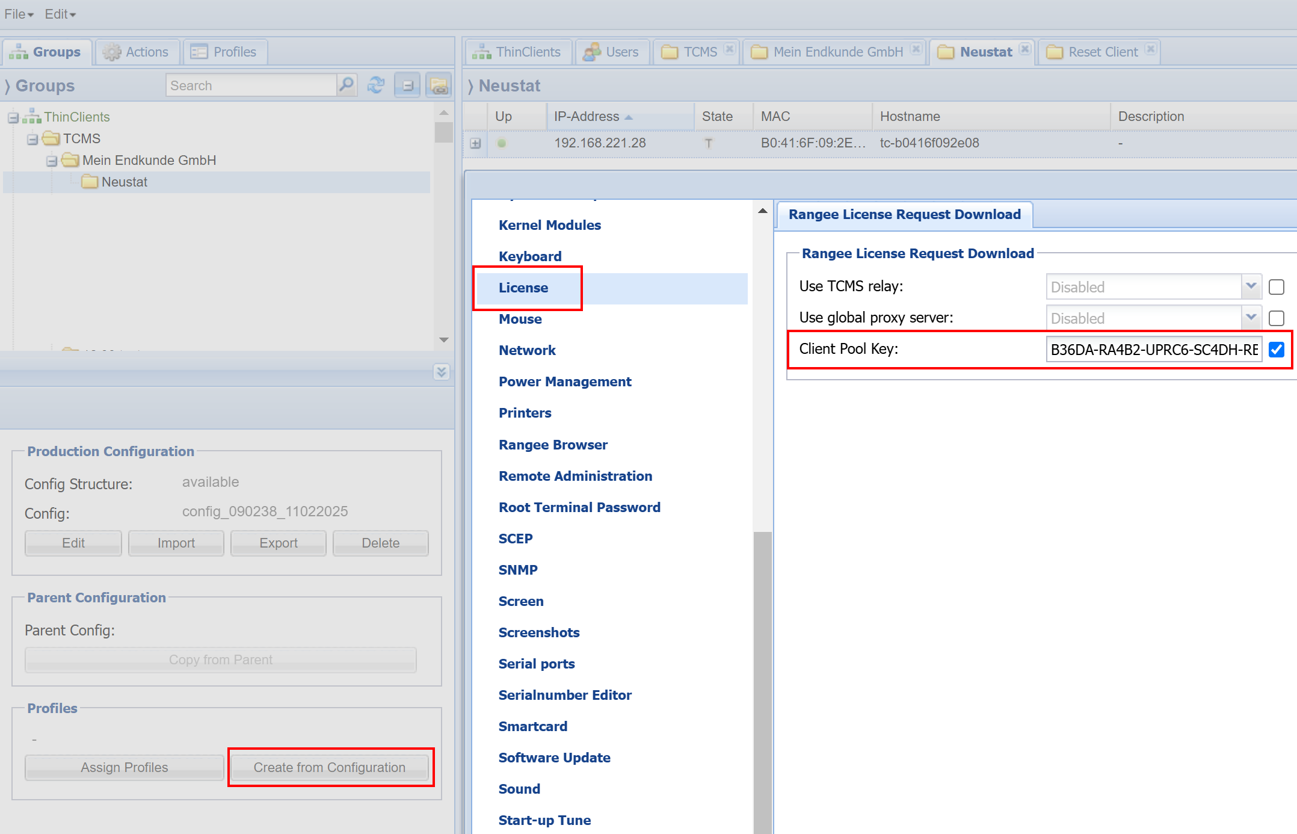Expand the 192.168.221.28 client row
1297x834 pixels.
point(475,143)
